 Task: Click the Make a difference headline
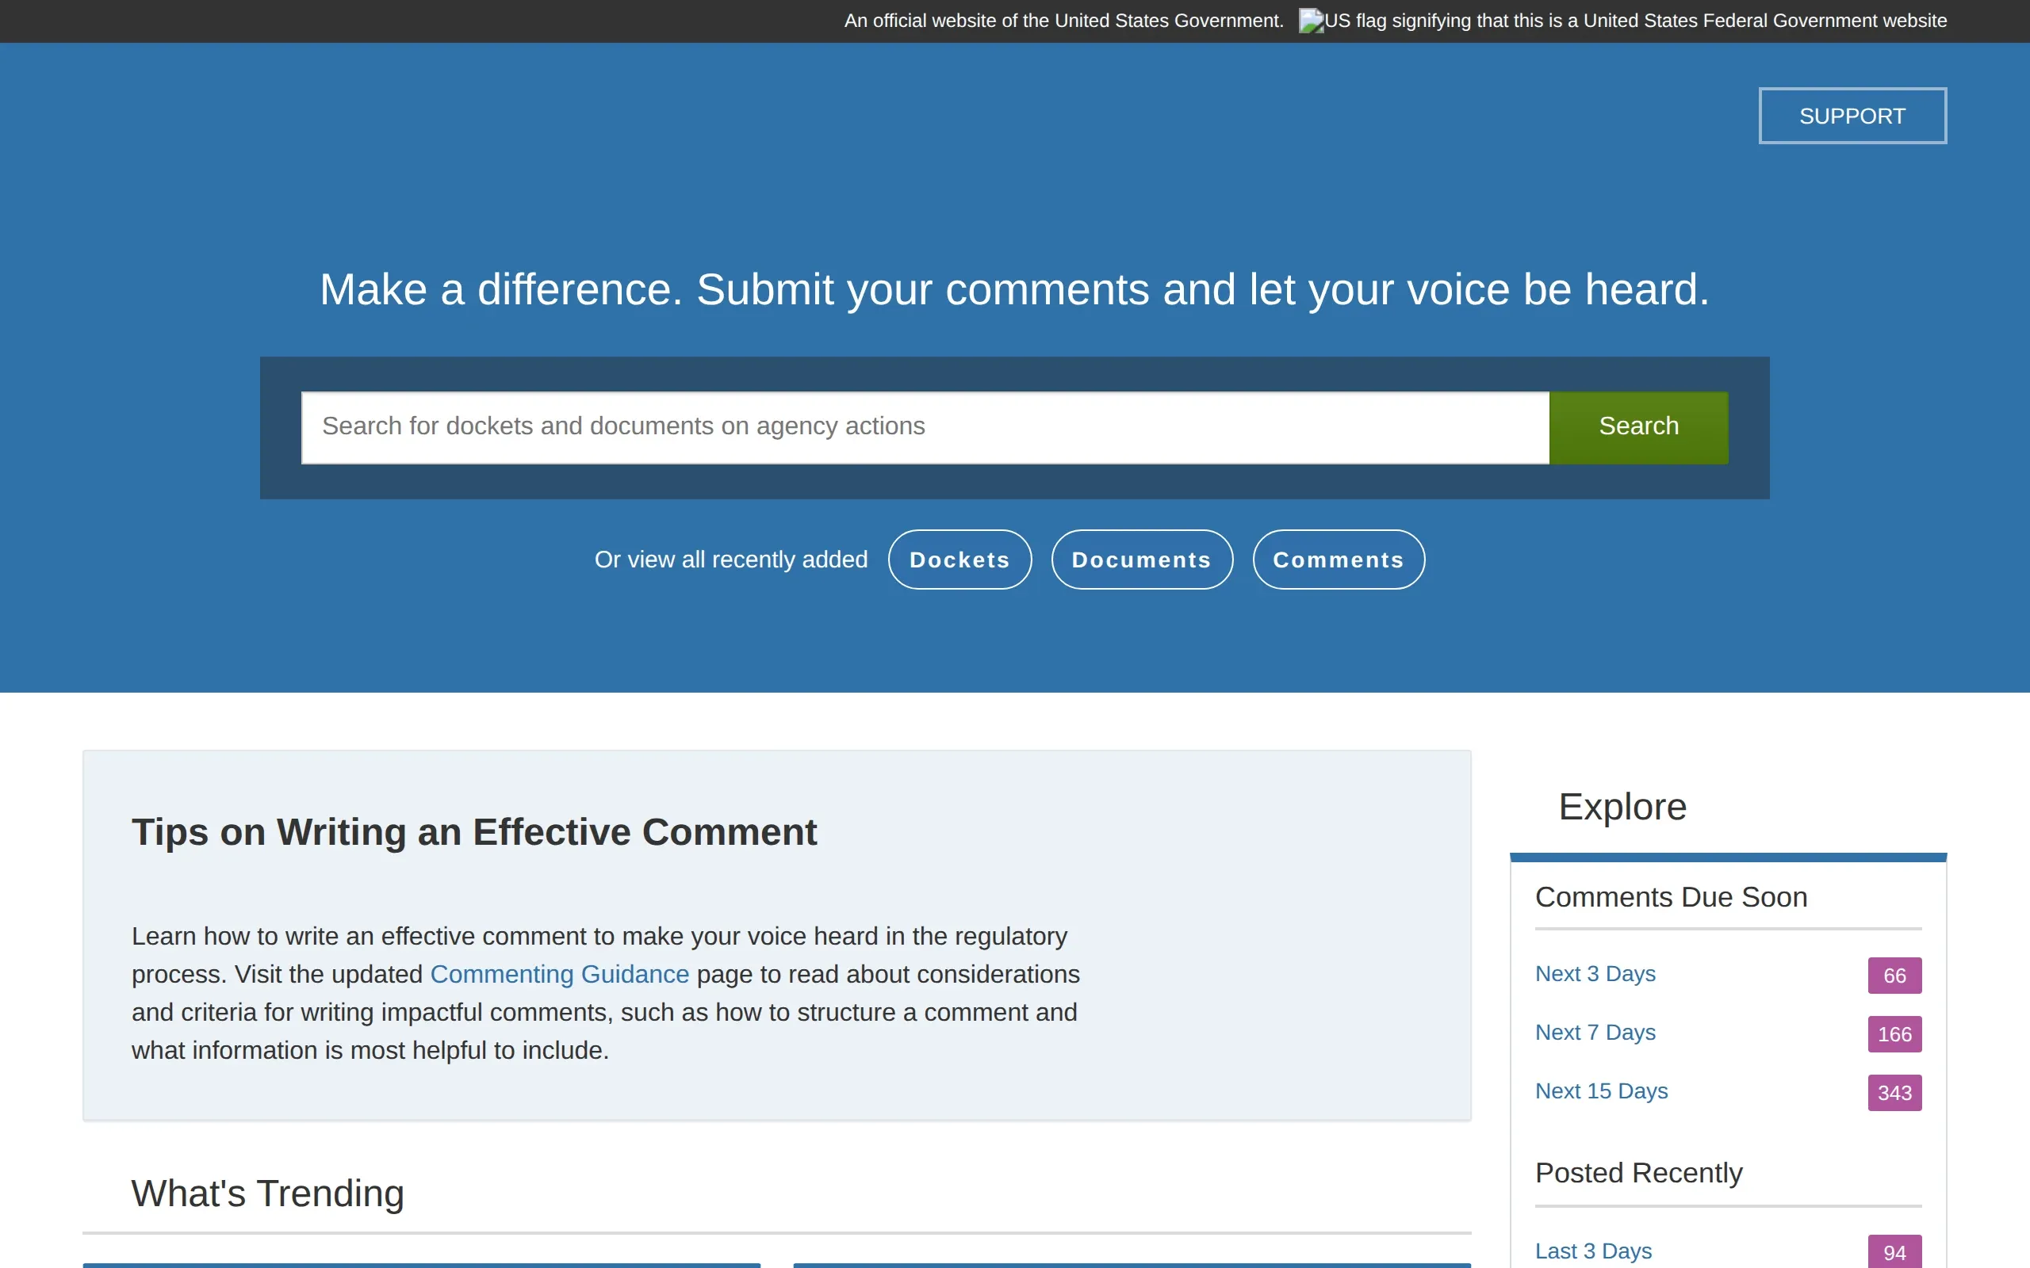coord(1014,289)
